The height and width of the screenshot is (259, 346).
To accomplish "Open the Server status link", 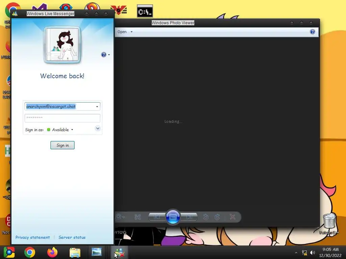I will (72, 237).
